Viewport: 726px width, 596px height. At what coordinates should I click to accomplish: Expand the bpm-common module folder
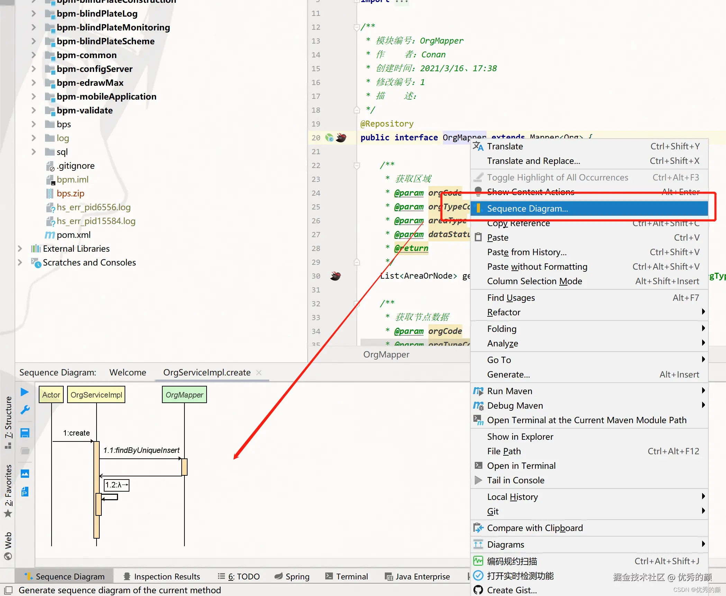[34, 55]
